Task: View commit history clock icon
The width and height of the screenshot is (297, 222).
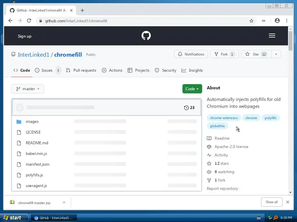Action: coord(186,108)
